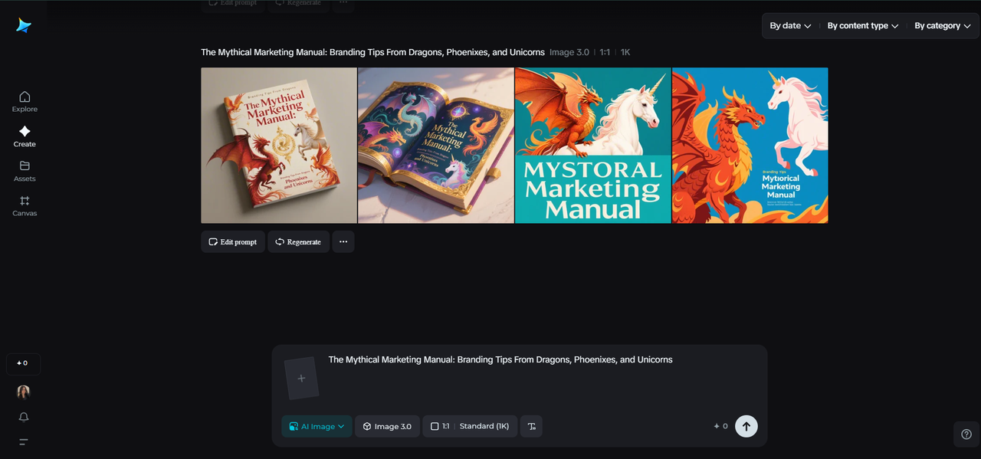Viewport: 981px width, 459px height.
Task: Open the more options ellipsis menu
Action: (x=343, y=241)
